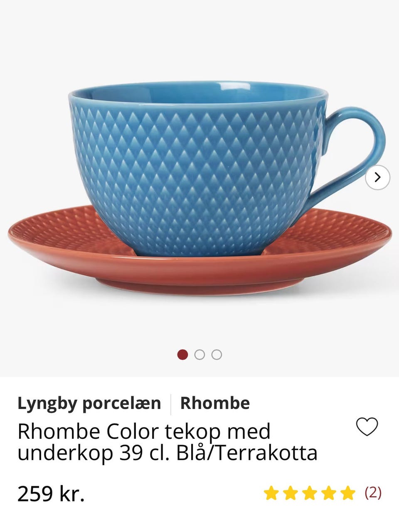
Task: Open the Rhombe series link
Action: pyautogui.click(x=215, y=403)
